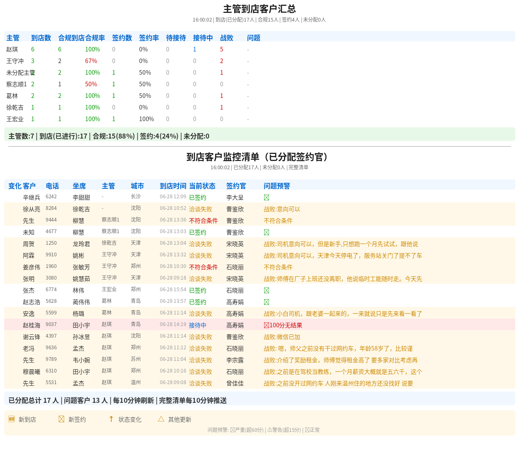Click the 主管 header in summary table
The image size is (519, 453).
click(13, 38)
